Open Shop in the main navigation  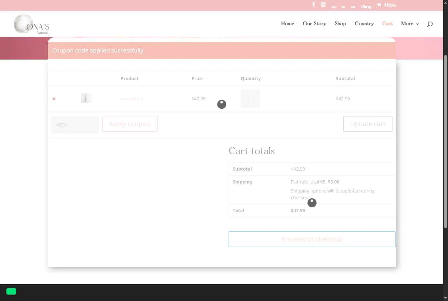pos(340,24)
